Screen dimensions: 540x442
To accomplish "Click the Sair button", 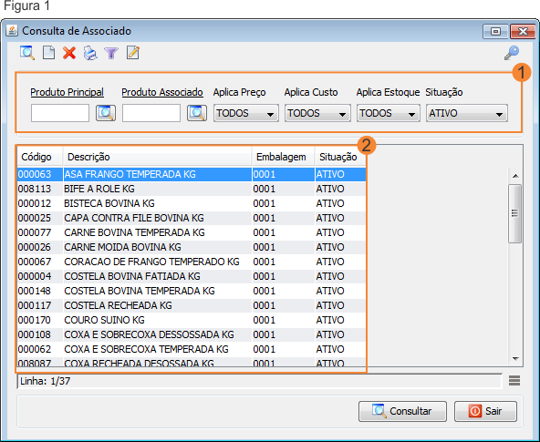I will (485, 411).
